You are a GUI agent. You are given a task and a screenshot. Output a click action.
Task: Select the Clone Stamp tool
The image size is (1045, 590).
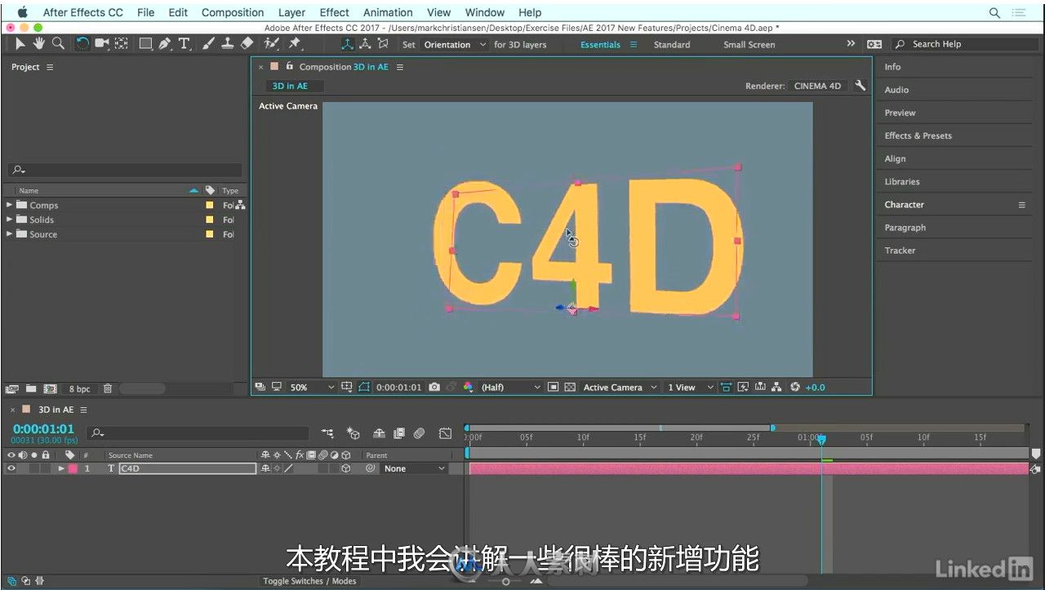228,44
